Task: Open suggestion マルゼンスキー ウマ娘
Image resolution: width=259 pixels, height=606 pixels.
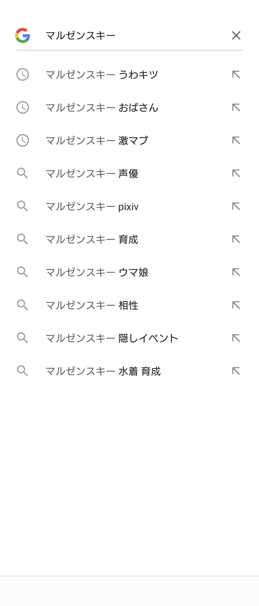Action: [x=97, y=272]
